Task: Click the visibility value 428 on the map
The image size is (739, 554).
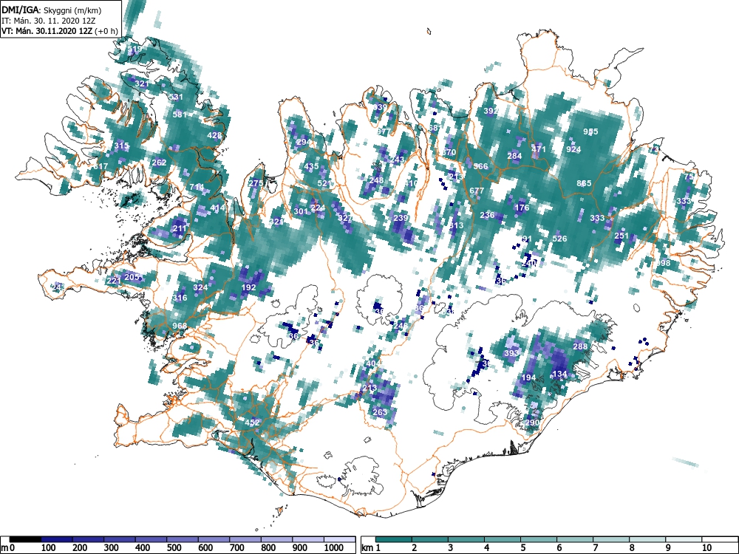Action: tap(214, 135)
